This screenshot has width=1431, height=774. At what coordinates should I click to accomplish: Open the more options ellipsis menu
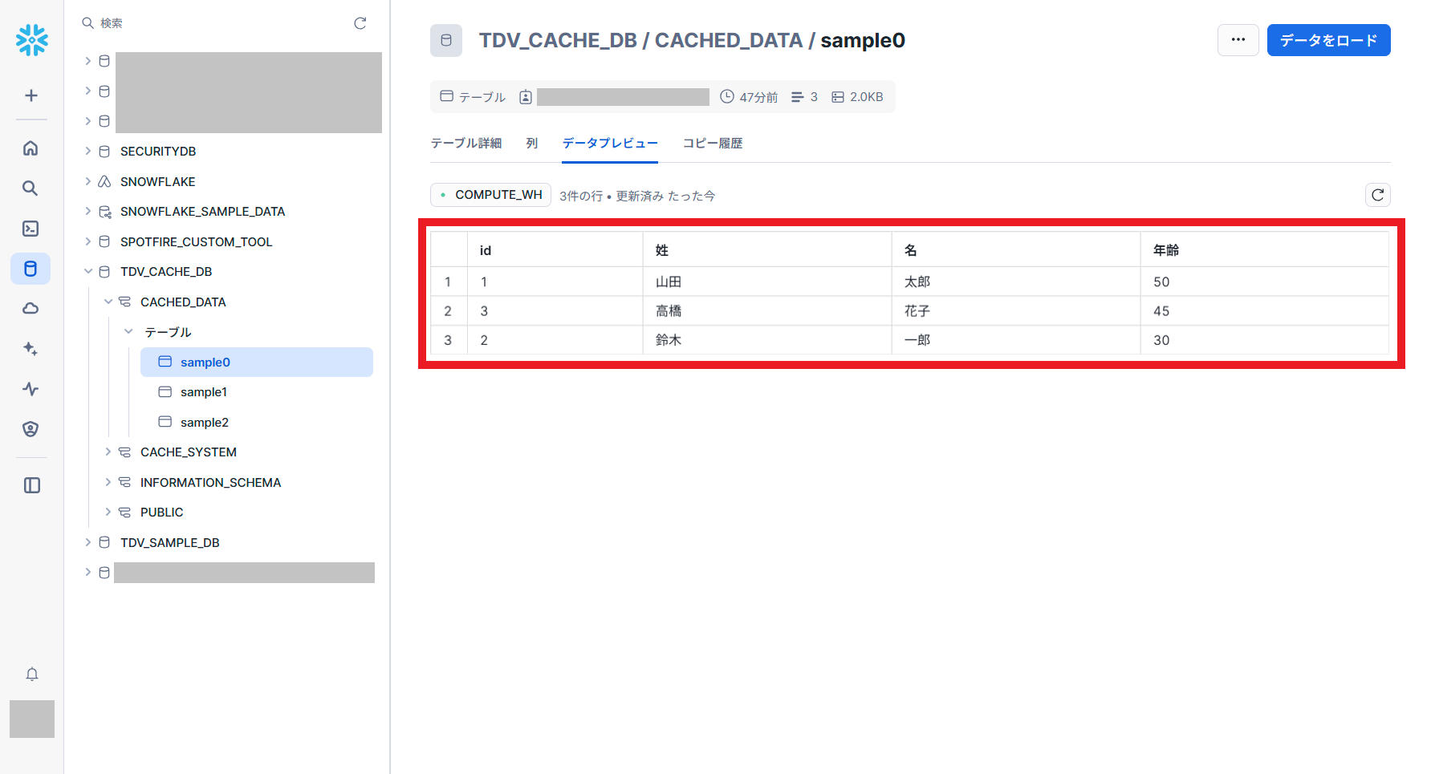(1238, 40)
